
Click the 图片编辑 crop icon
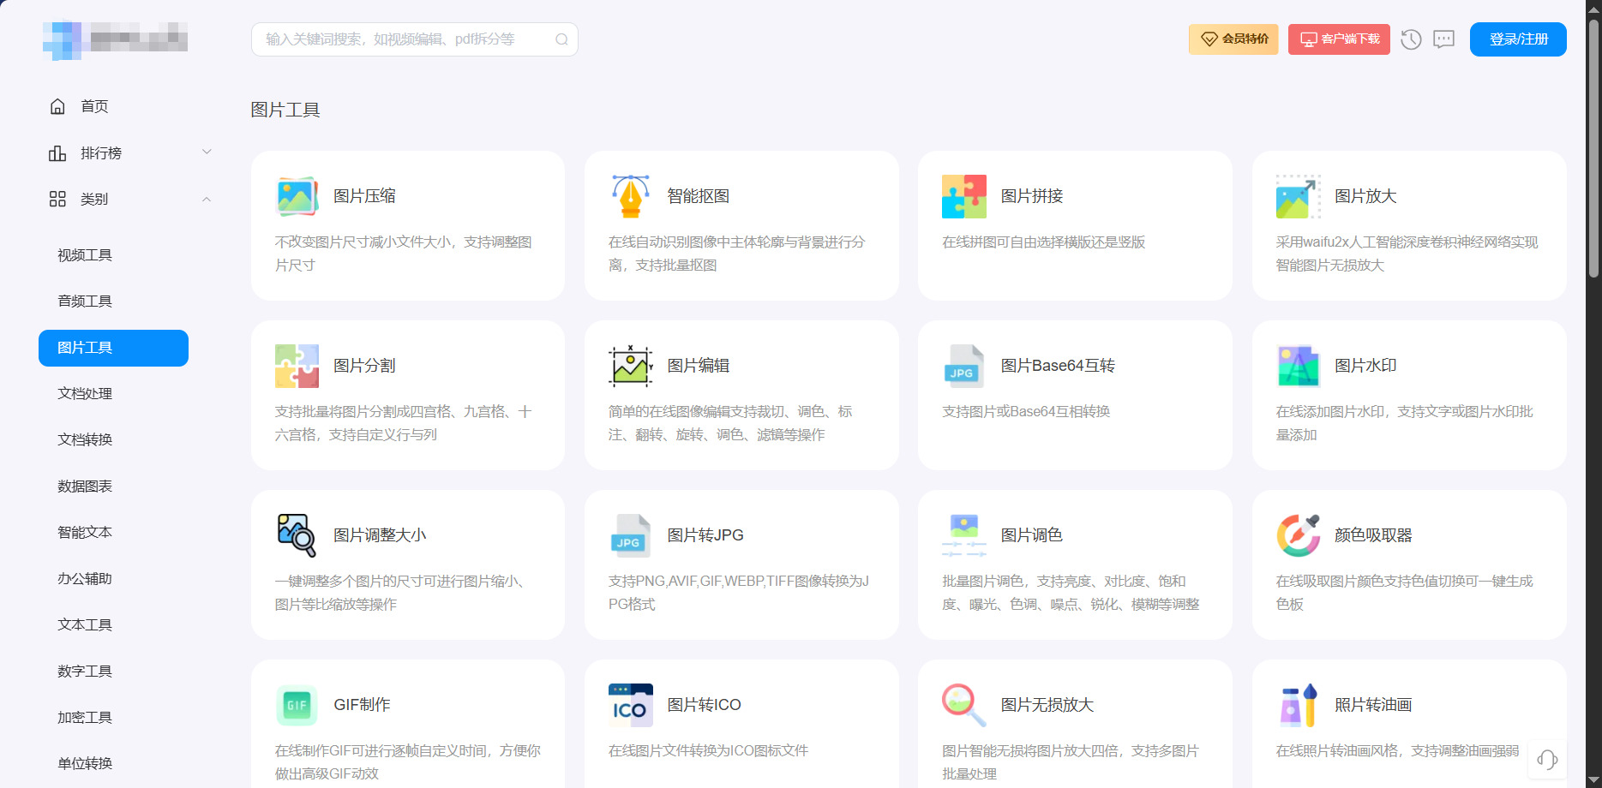pyautogui.click(x=630, y=366)
